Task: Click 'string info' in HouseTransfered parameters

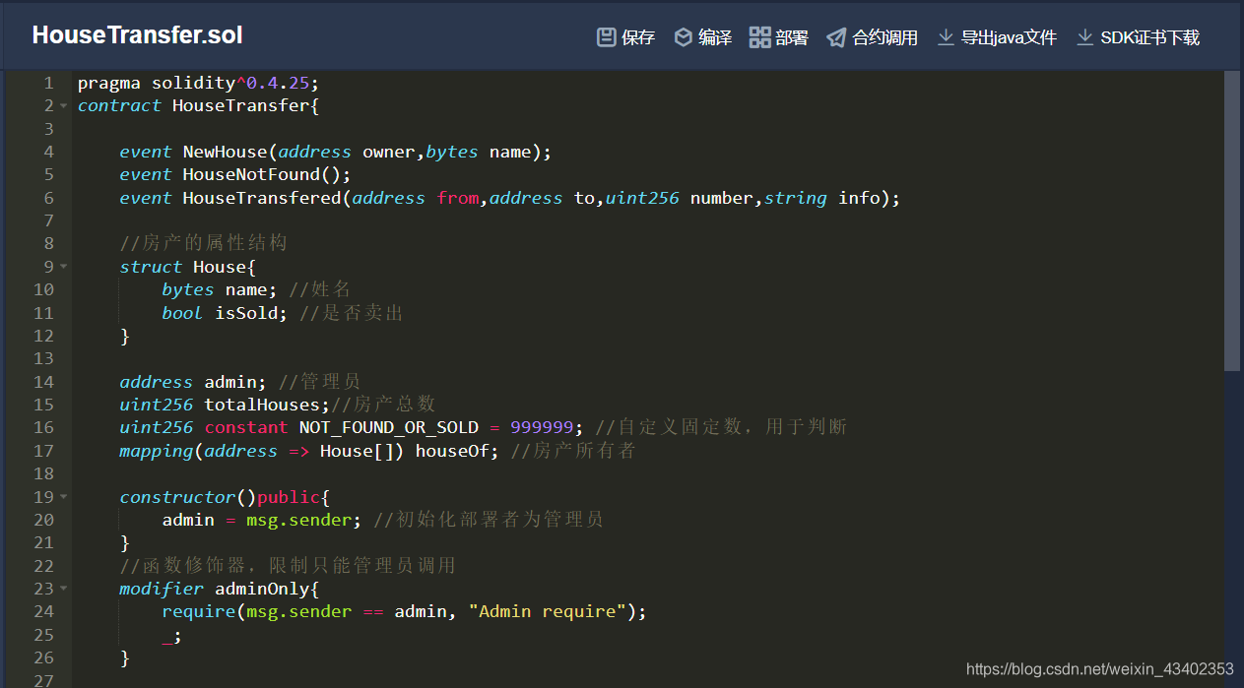Action: click(x=821, y=198)
